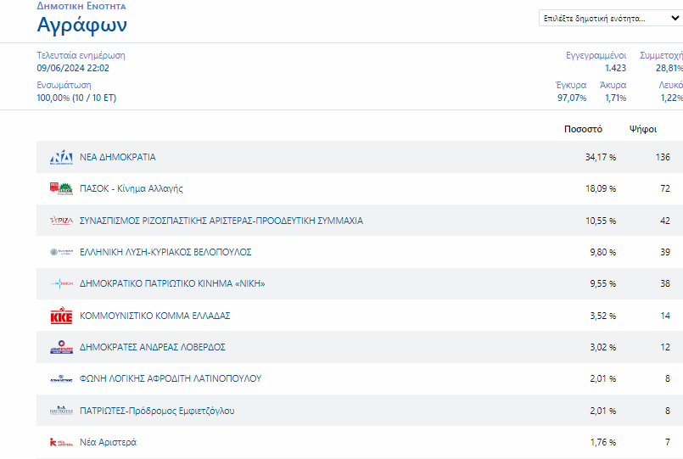The height and width of the screenshot is (459, 683).
Task: Select the Νέα Αριστερά party name
Action: coord(108,442)
